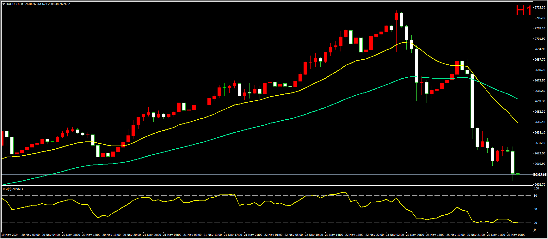This screenshot has height=239, width=548.
Task: Click price axis value 2701.90
Action: point(540,39)
